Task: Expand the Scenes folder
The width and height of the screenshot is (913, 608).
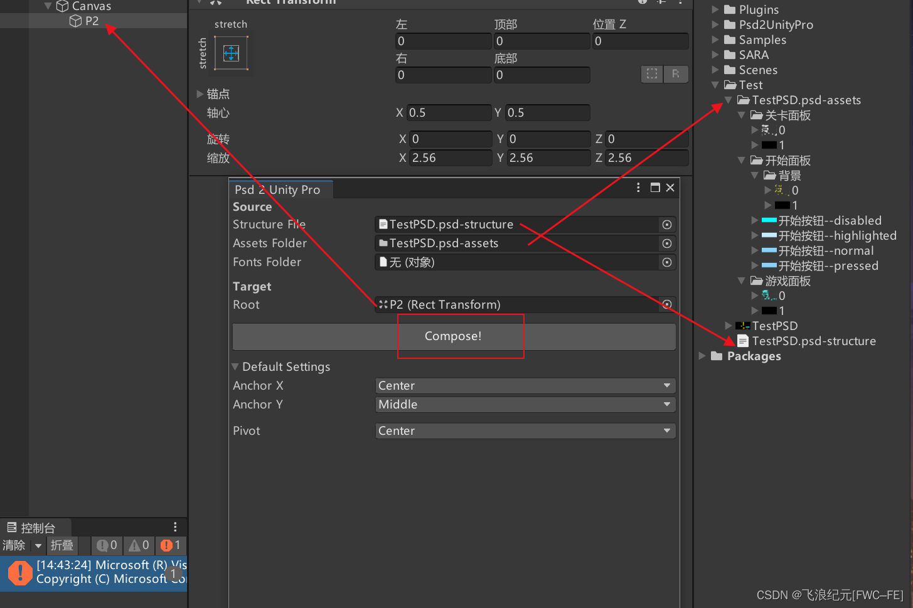Action: coord(715,70)
